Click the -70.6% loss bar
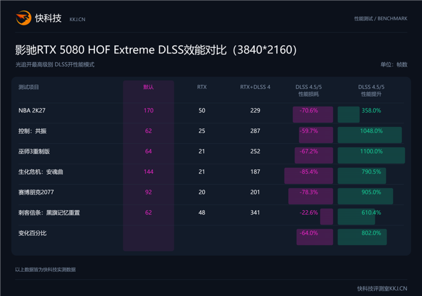 click(313, 115)
